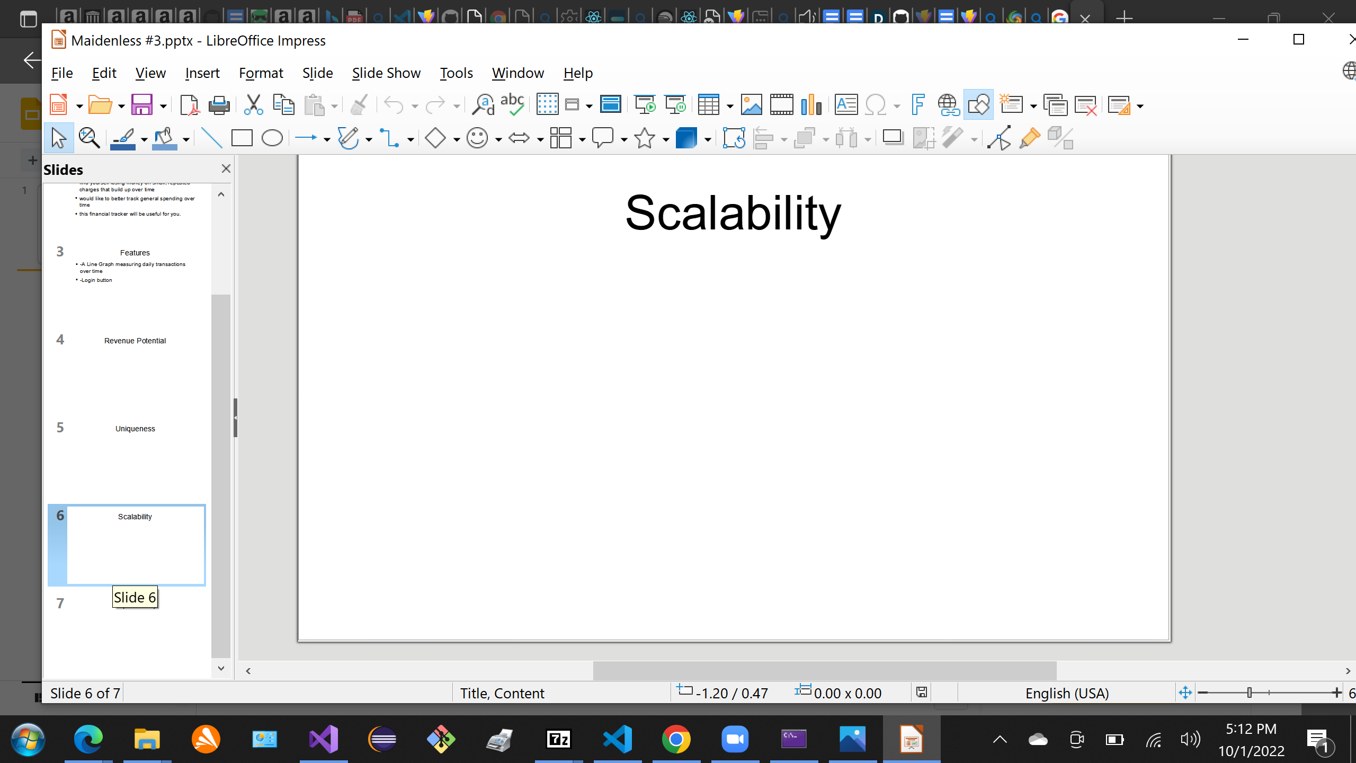Screen dimensions: 1356x763
Task: Toggle the Display Grid button
Action: pyautogui.click(x=547, y=105)
